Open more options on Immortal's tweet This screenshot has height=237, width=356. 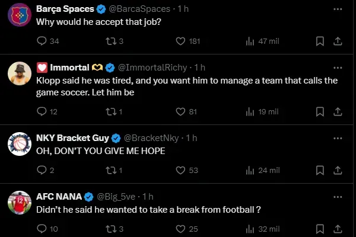click(338, 67)
